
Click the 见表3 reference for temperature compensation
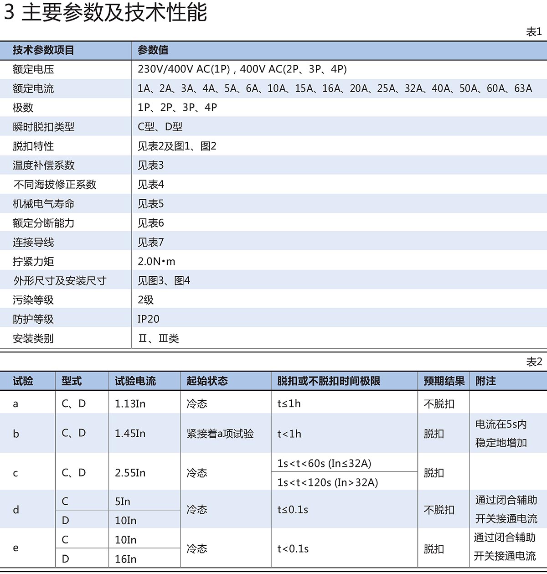coord(151,165)
